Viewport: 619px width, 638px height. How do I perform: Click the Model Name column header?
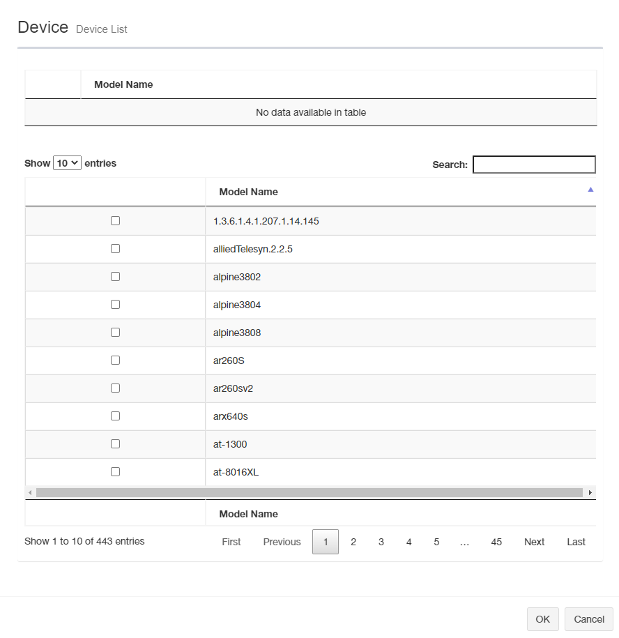point(248,192)
